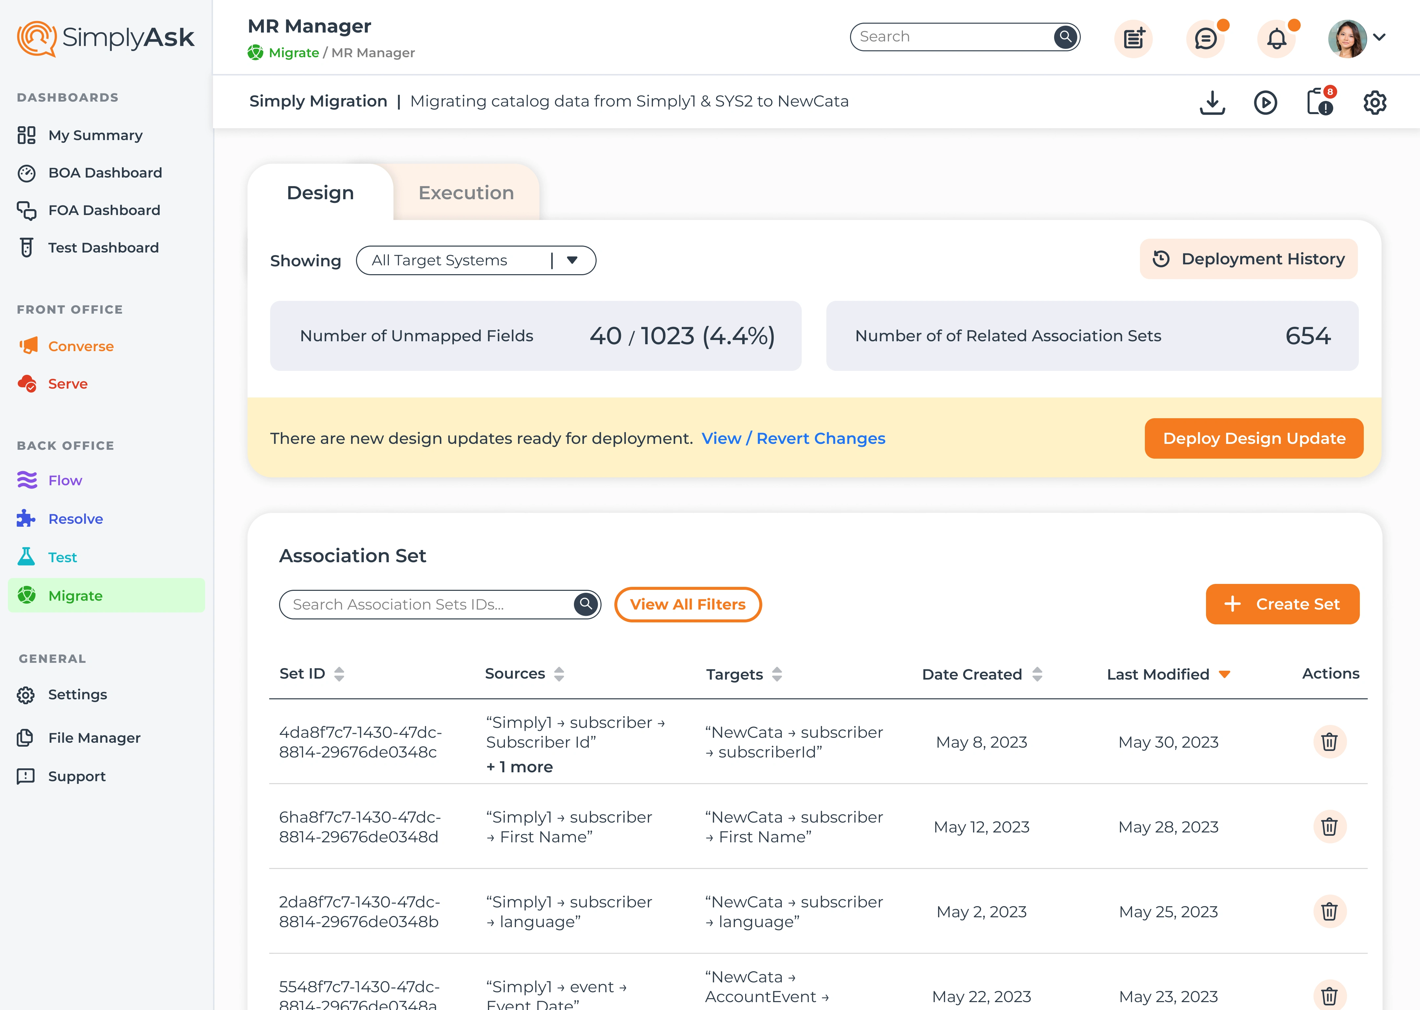
Task: Switch to the Design tab
Action: [x=320, y=193]
